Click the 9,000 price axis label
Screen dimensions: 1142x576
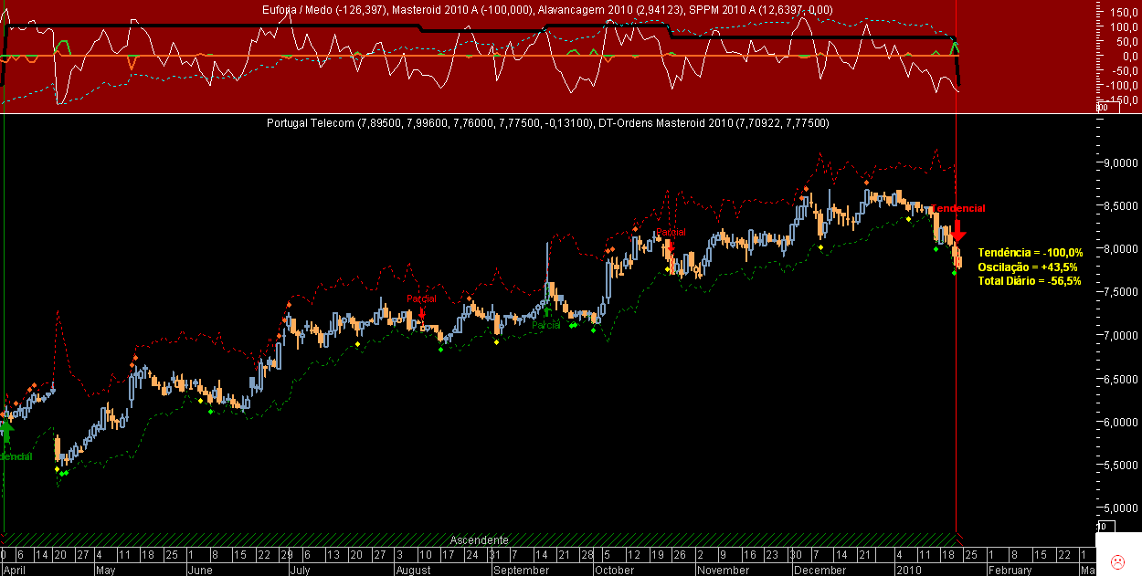tap(1122, 163)
